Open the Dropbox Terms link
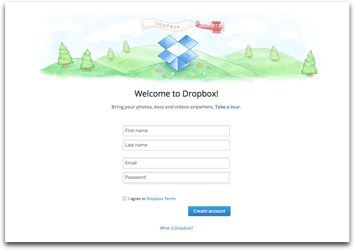Viewport: 354px width, 250px height. pyautogui.click(x=161, y=199)
